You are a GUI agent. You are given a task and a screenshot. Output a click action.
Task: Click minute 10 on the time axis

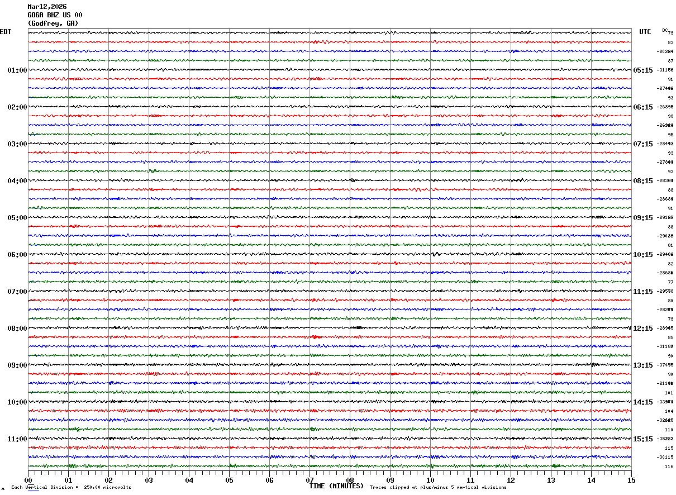(x=430, y=480)
